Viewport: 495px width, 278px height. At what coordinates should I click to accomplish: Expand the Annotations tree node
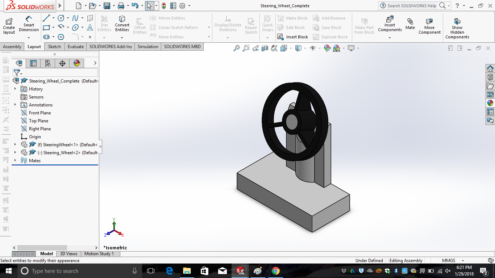[15, 105]
